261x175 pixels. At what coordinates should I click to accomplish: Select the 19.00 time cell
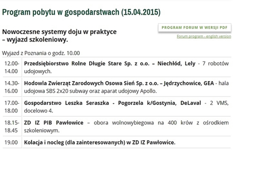tap(11, 142)
